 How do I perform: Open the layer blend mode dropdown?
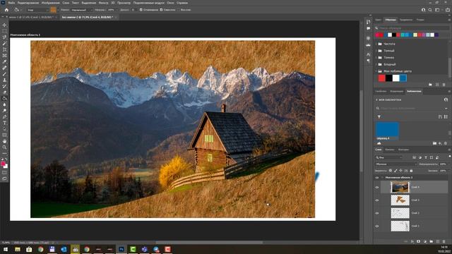click(396, 164)
